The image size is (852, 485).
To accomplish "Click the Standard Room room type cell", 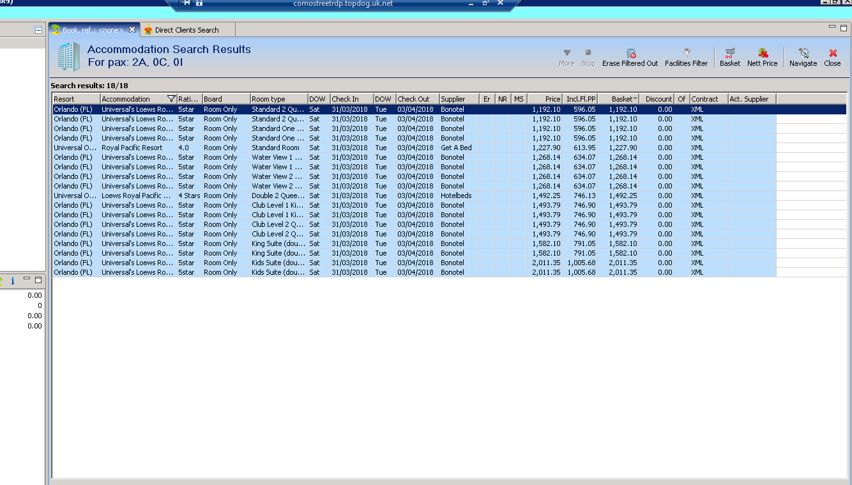I will (278, 148).
